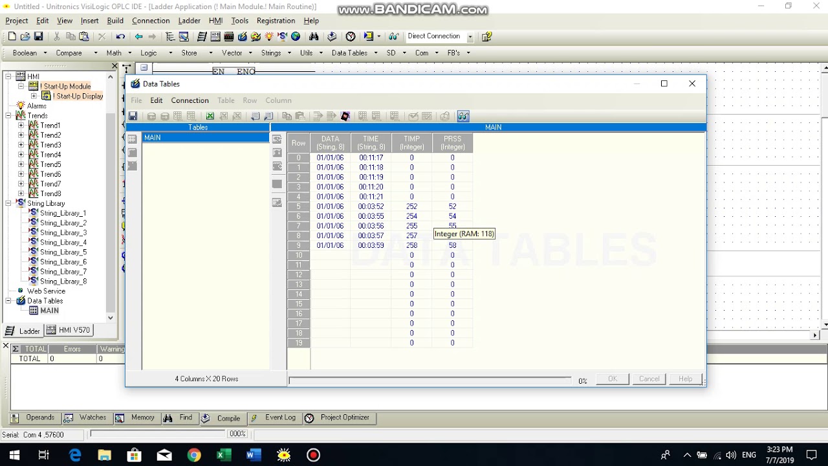
Task: Open a project using the folder icon
Action: [x=25, y=36]
